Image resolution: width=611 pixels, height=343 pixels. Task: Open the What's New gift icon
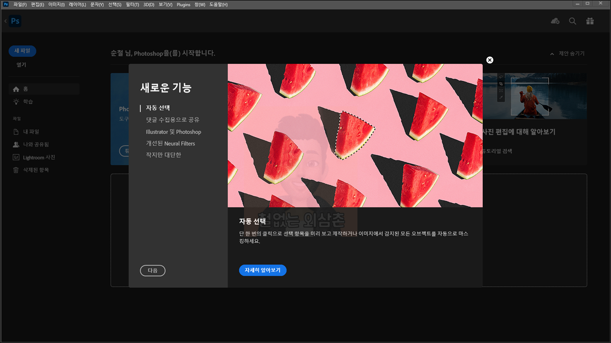click(590, 21)
